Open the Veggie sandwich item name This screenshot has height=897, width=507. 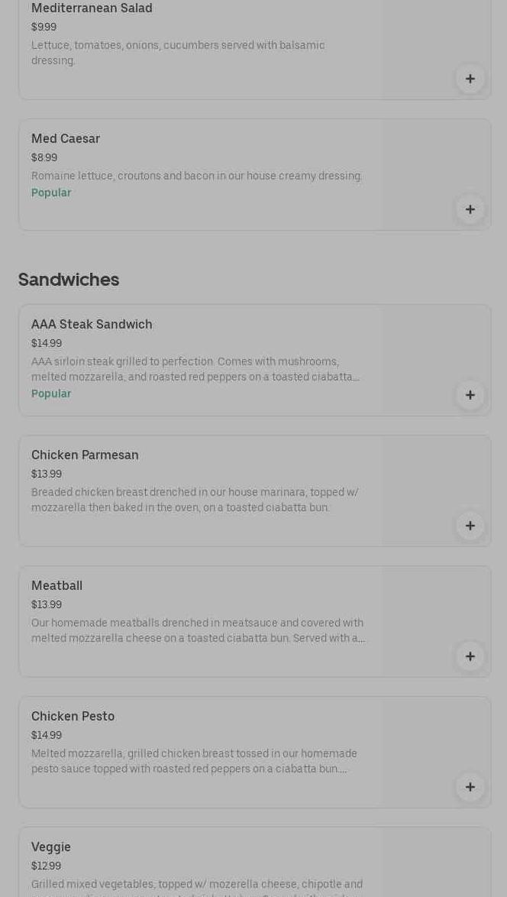click(x=51, y=847)
